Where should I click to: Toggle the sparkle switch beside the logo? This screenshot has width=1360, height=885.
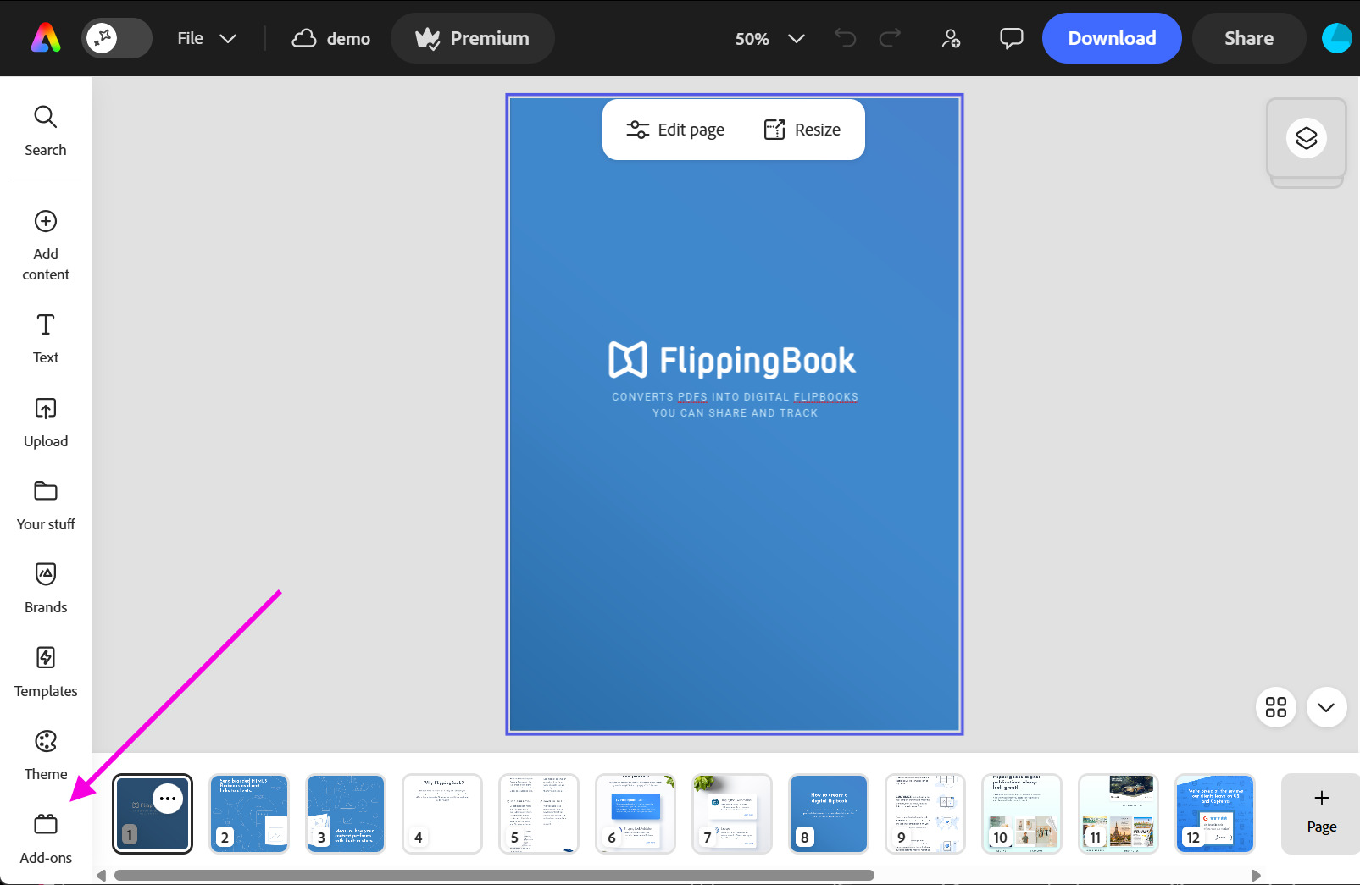116,38
